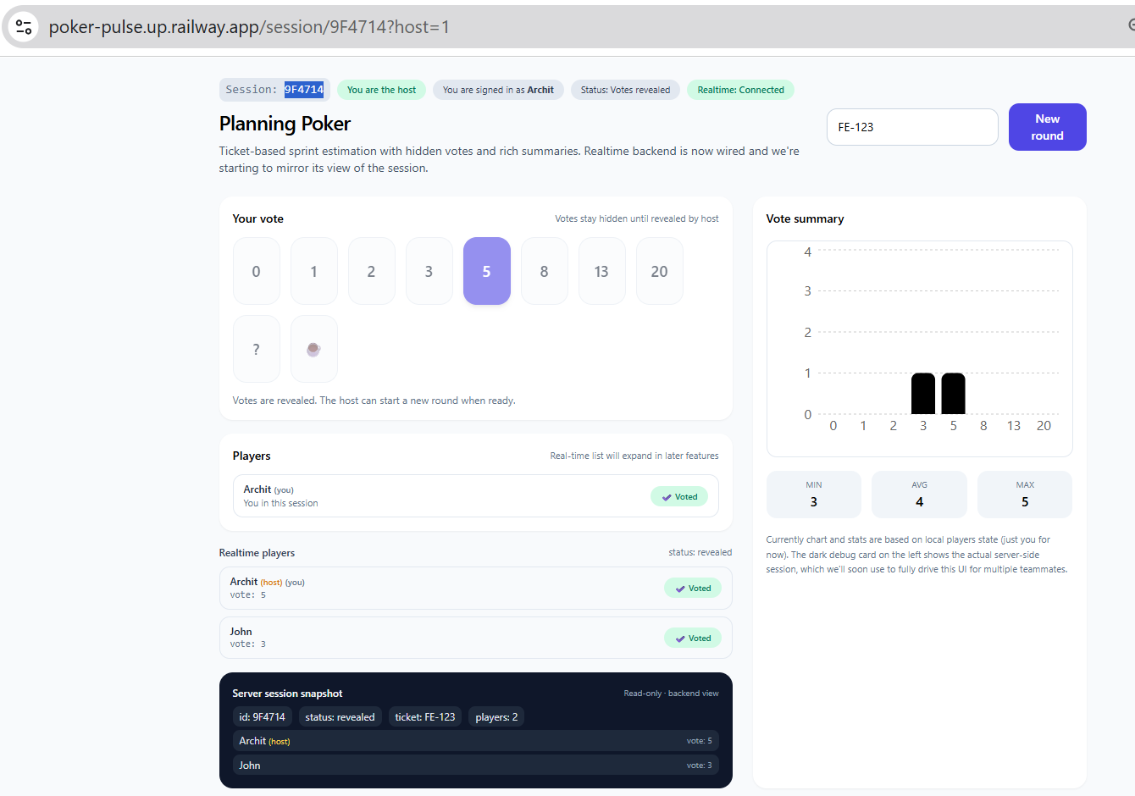Click the 'You are the host' badge

pyautogui.click(x=381, y=90)
